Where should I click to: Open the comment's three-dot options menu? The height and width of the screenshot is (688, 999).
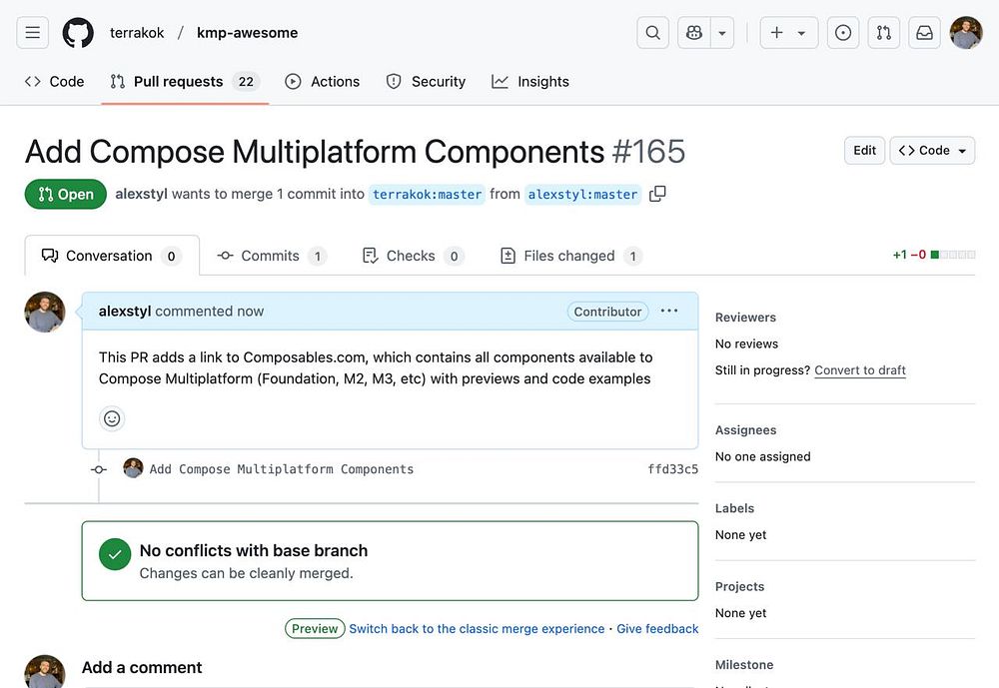click(669, 311)
